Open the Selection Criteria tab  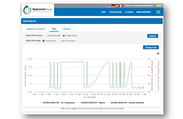pyautogui.click(x=35, y=29)
